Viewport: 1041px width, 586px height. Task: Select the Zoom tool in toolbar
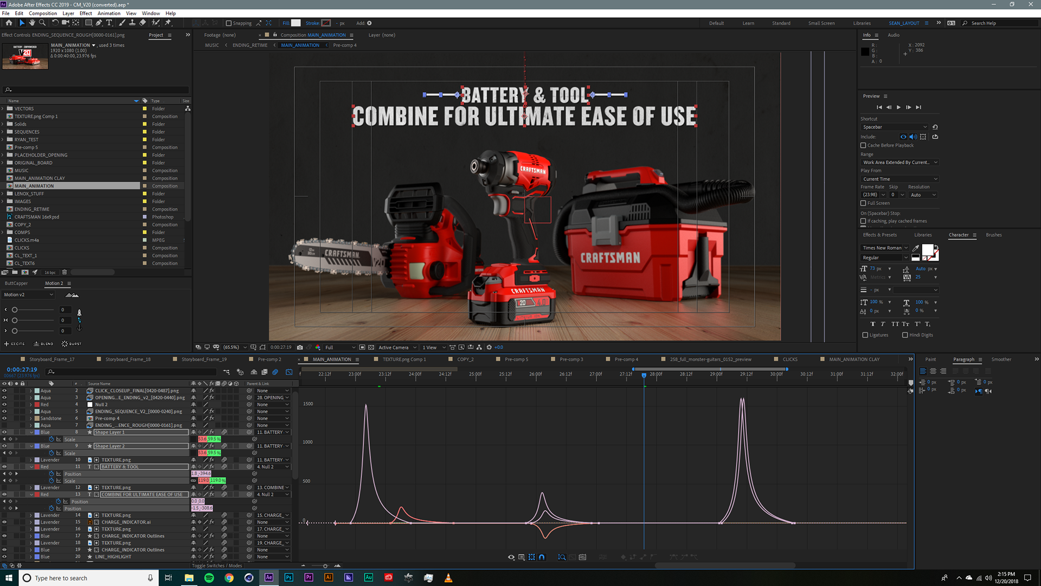coord(42,23)
